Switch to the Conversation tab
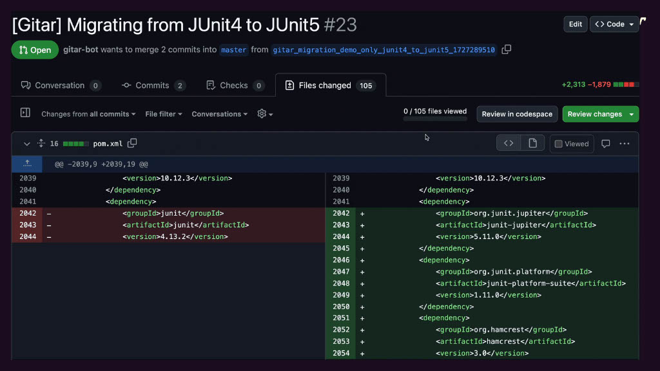 [61, 86]
